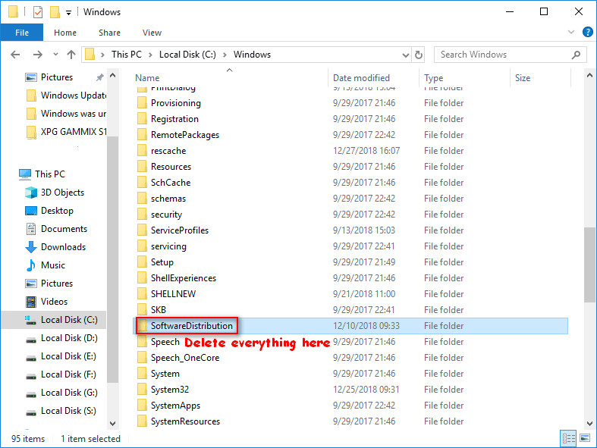
Task: Open Downloads in navigation pane
Action: (63, 247)
